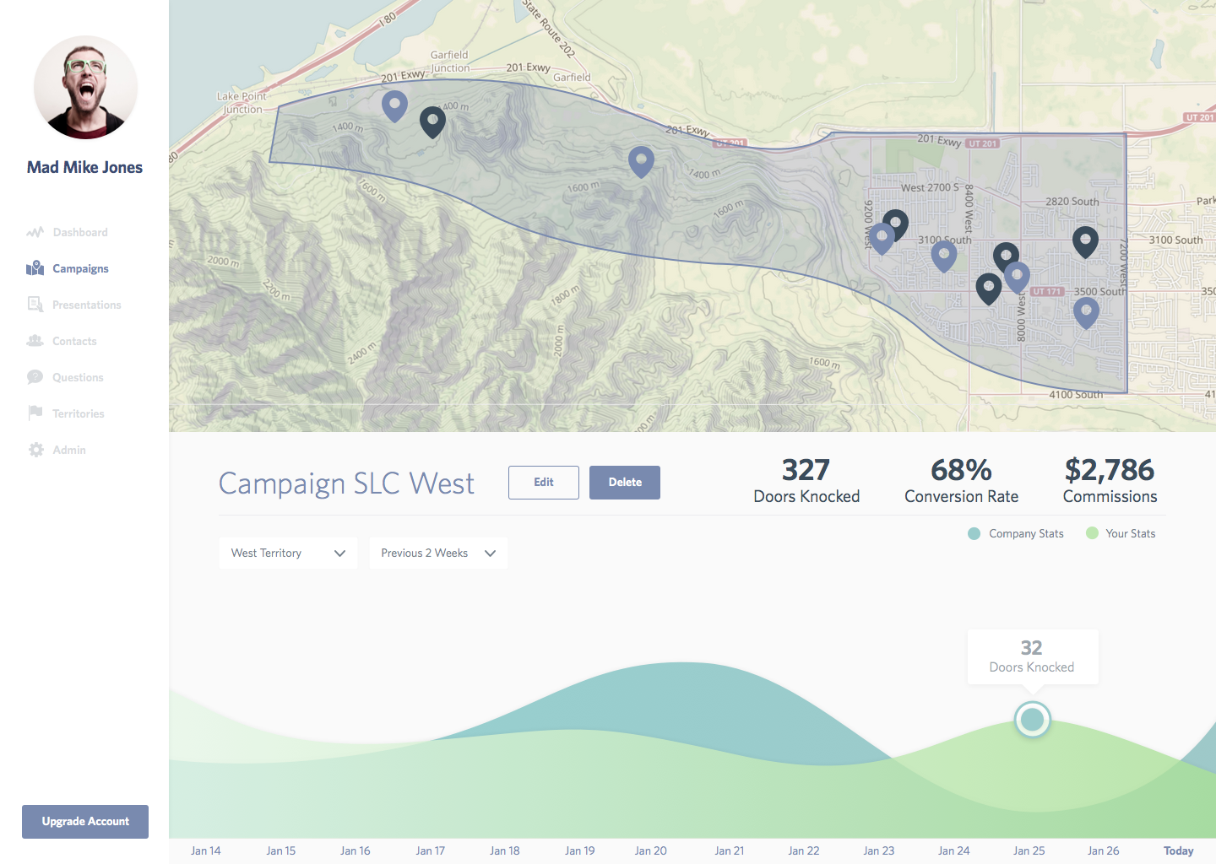Select the Campaigns map-pin icon
This screenshot has height=864, width=1216.
pyautogui.click(x=35, y=267)
